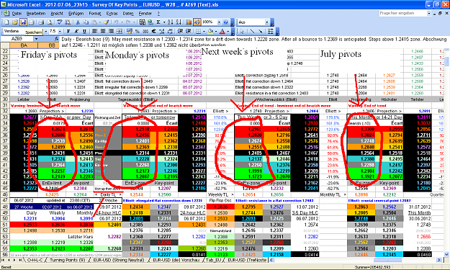The width and height of the screenshot is (450, 270).
Task: Increase cell indent
Action: (x=188, y=31)
